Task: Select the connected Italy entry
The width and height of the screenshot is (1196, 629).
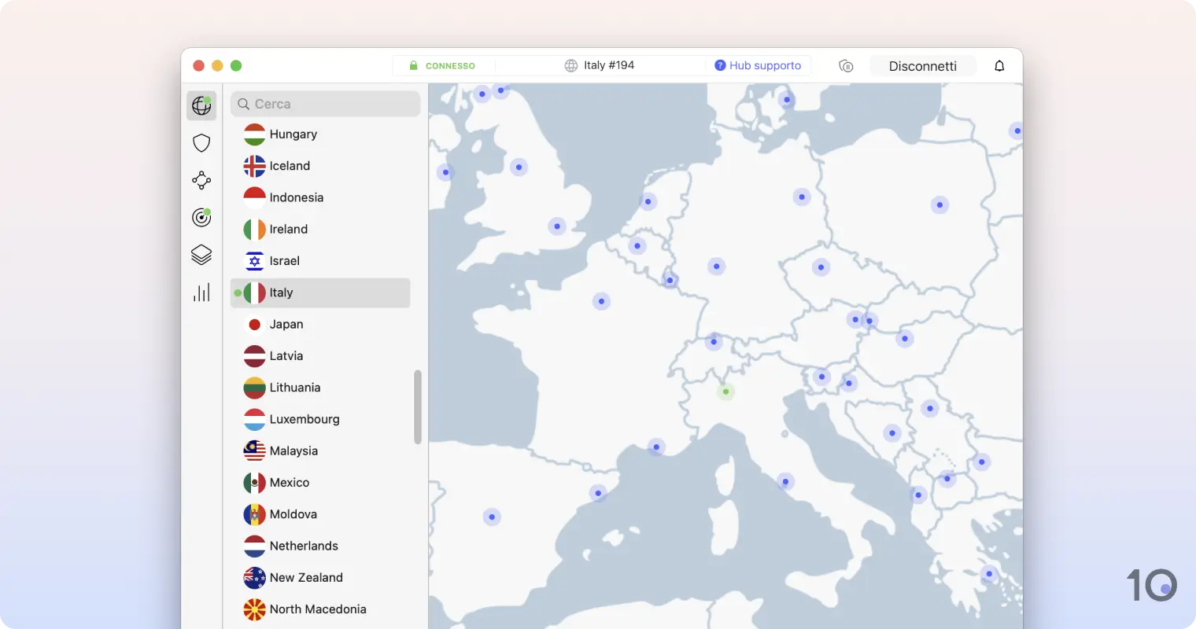Action: tap(320, 292)
